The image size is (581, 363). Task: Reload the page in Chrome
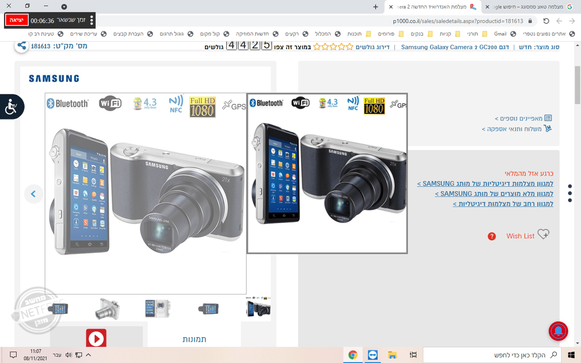pos(546,21)
